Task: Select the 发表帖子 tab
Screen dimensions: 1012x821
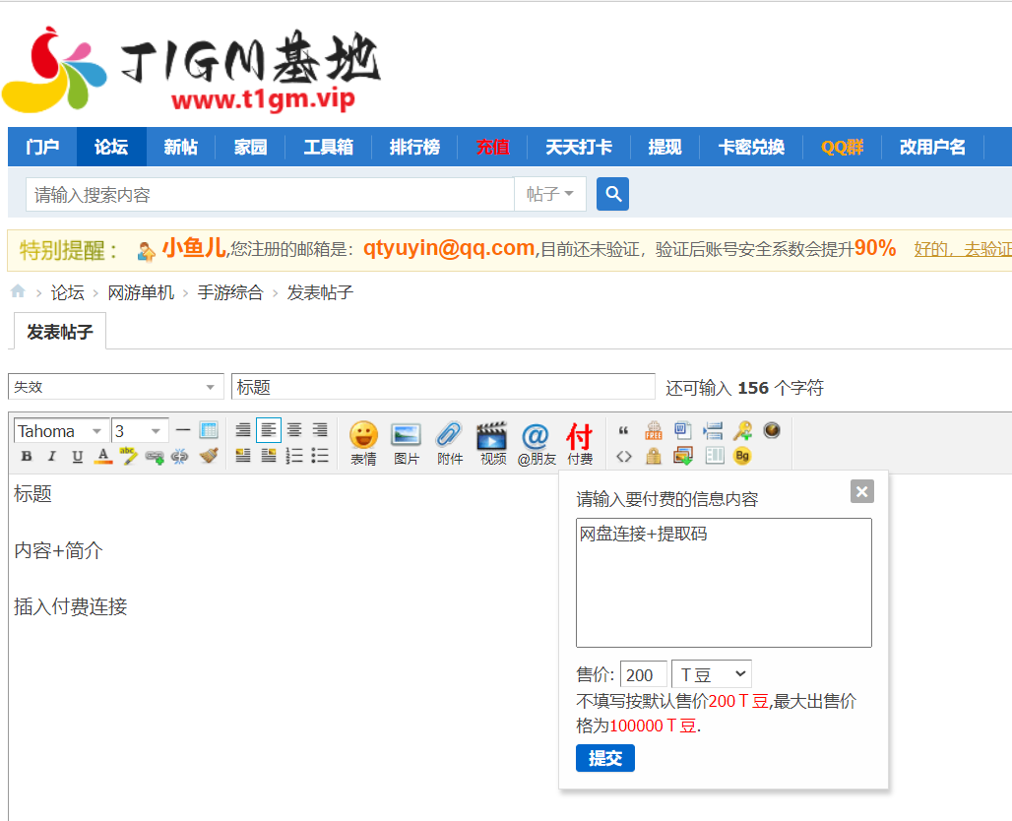Action: click(59, 331)
